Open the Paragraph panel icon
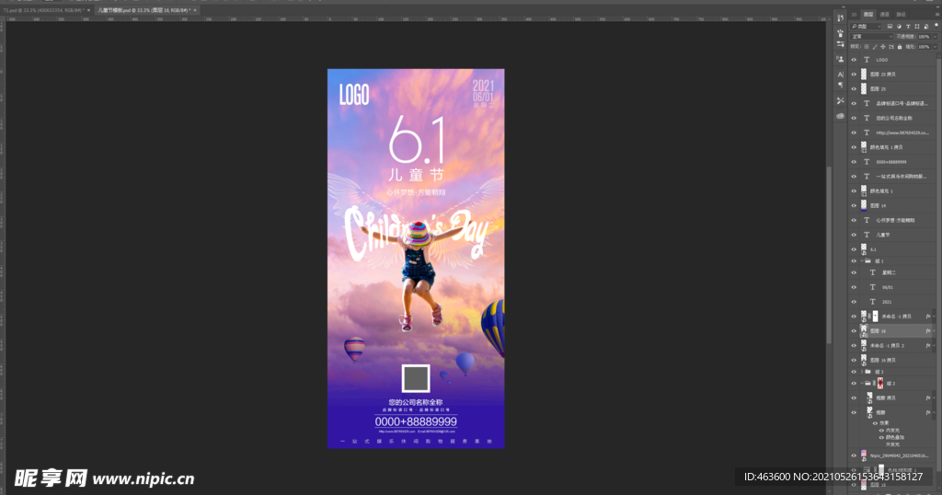This screenshot has width=942, height=495. point(841,85)
